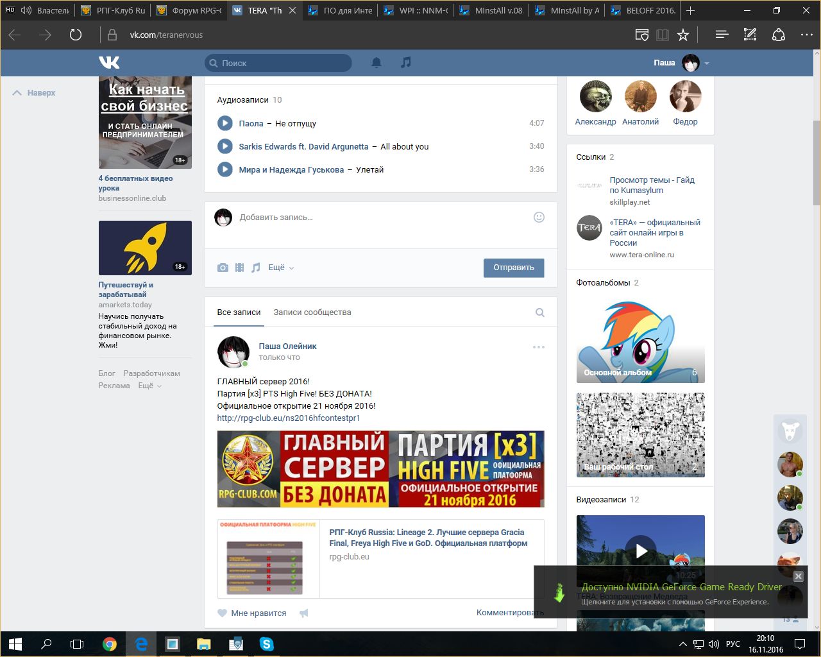This screenshot has width=821, height=657.
Task: Open Александр's profile avatar
Action: [595, 97]
